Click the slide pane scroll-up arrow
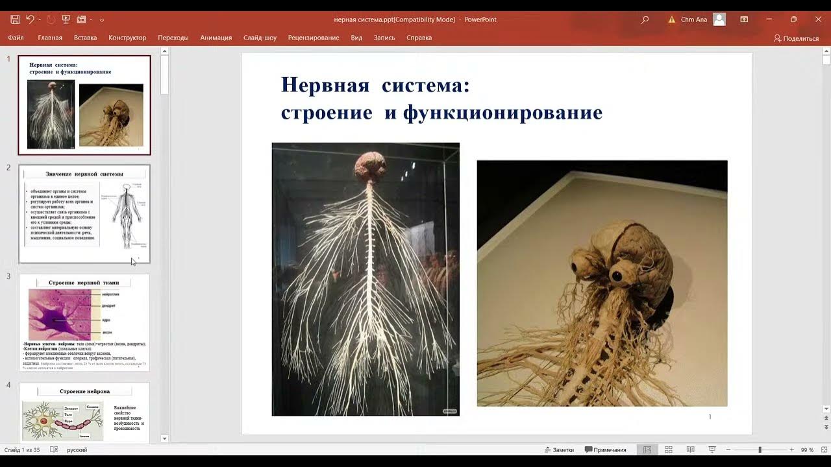 (826, 51)
